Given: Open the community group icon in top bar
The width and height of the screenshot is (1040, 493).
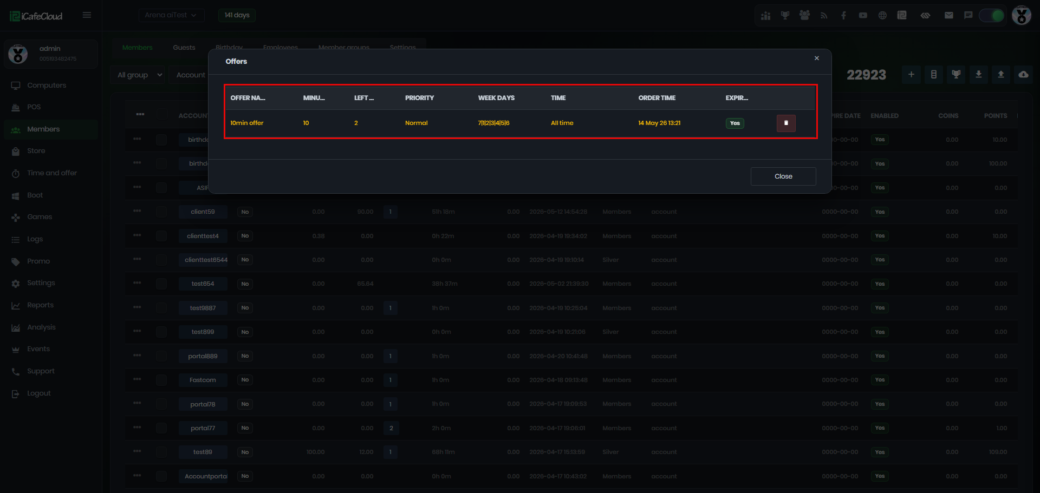Looking at the screenshot, I should [x=804, y=16].
